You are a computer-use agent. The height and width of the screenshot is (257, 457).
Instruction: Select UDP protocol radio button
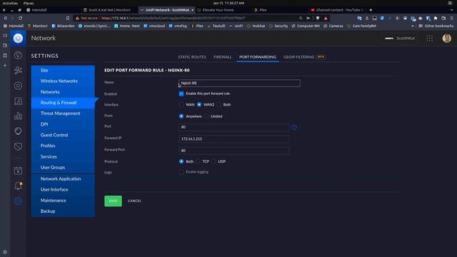(214, 161)
